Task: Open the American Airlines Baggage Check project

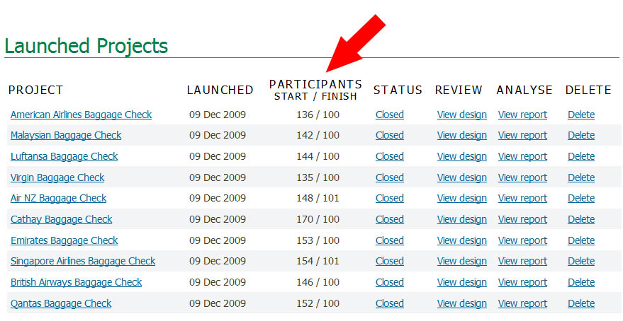Action: (81, 115)
